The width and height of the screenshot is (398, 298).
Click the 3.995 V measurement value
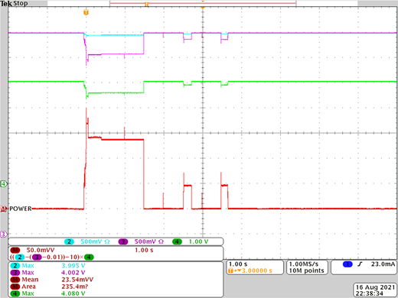pos(73,266)
